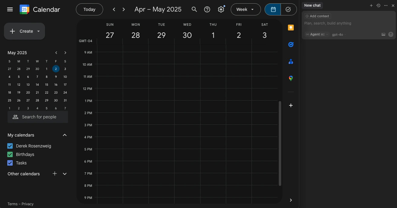Open the Calendar search
Viewport: 397px width, 208px height.
pos(194,9)
